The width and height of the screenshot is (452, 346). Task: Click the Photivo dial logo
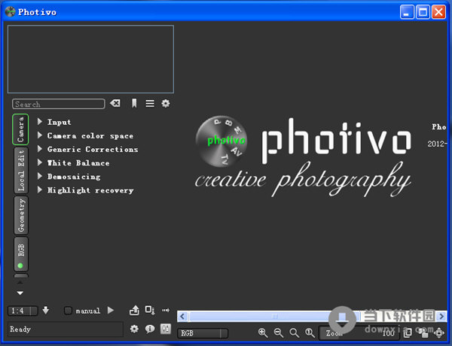pyautogui.click(x=221, y=141)
